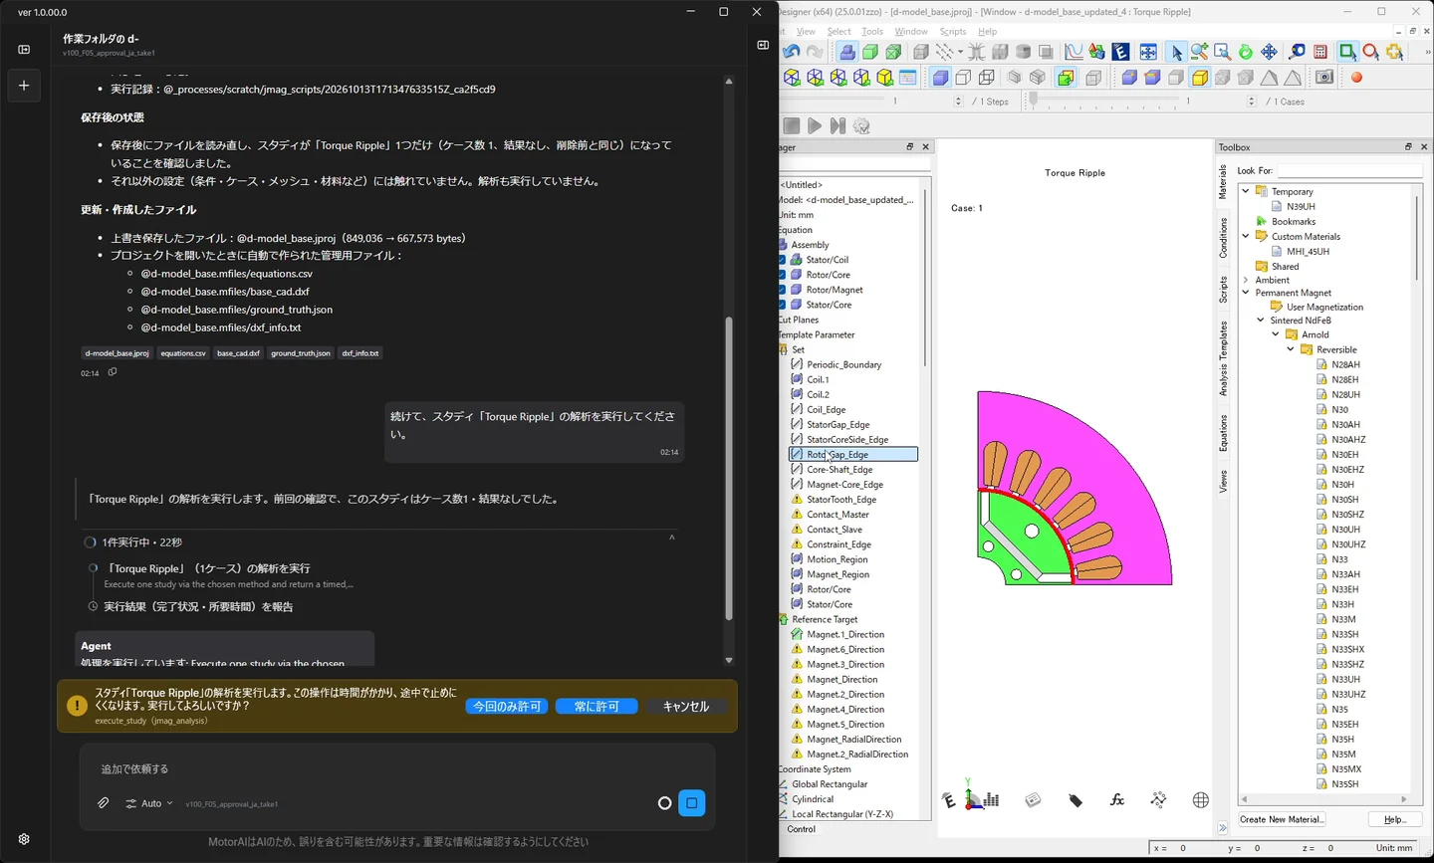The width and height of the screenshot is (1434, 863).
Task: Activate the arrow pointer selection tool
Action: [x=1176, y=52]
